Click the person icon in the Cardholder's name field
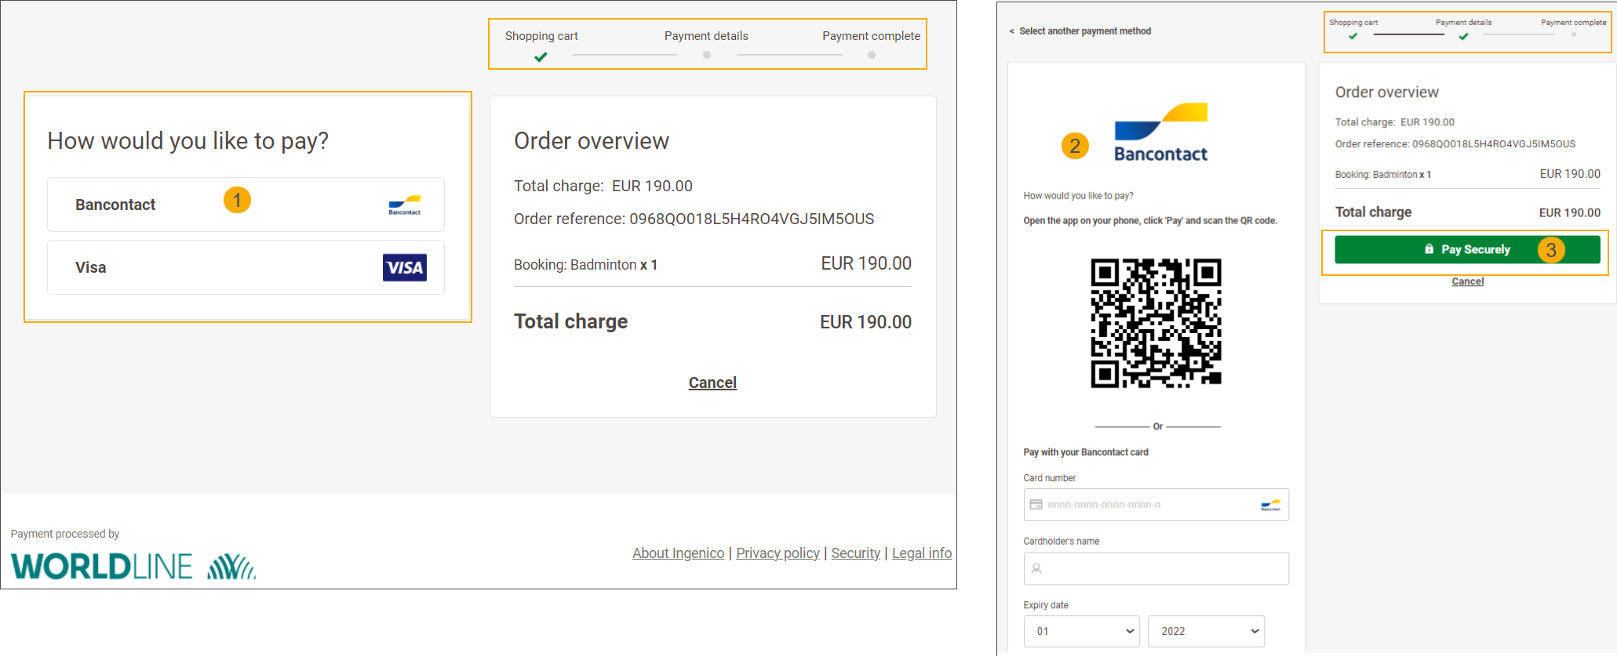The image size is (1617, 656). pyautogui.click(x=1036, y=569)
